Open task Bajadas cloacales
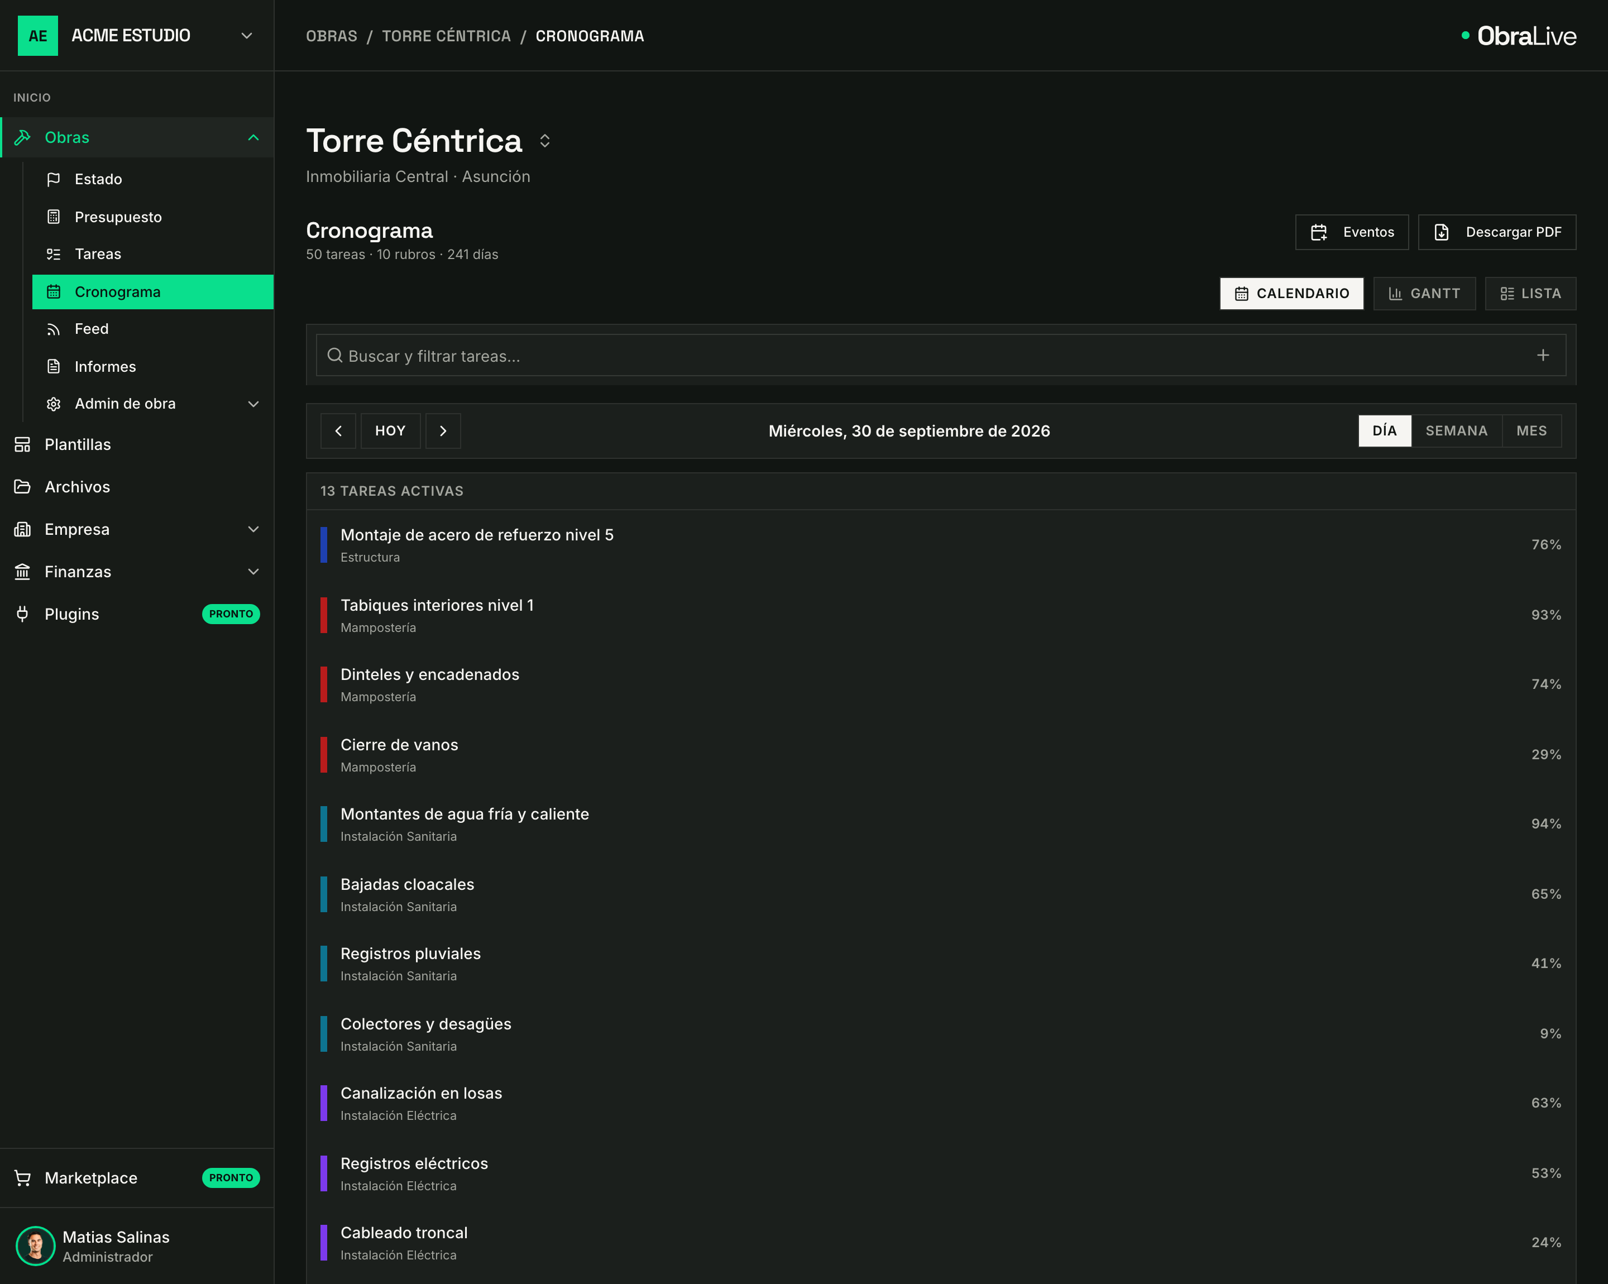1608x1284 pixels. click(x=940, y=894)
